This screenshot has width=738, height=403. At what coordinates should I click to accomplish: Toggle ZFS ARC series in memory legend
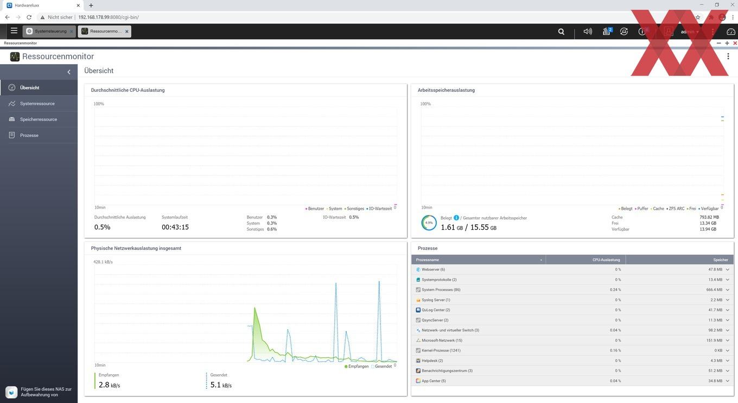click(676, 209)
